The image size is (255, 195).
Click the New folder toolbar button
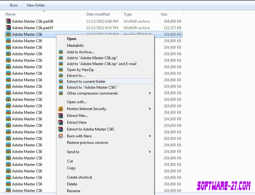click(x=36, y=5)
